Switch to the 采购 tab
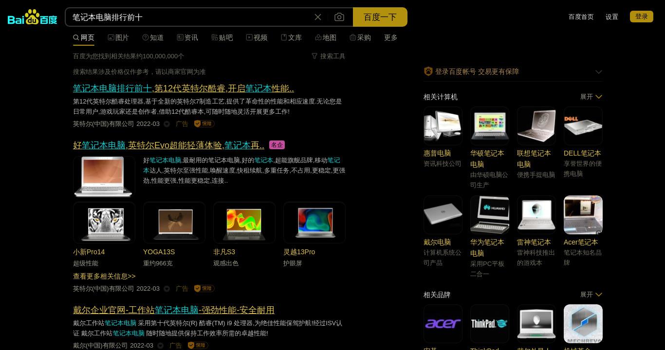This screenshot has width=665, height=350. (x=360, y=37)
